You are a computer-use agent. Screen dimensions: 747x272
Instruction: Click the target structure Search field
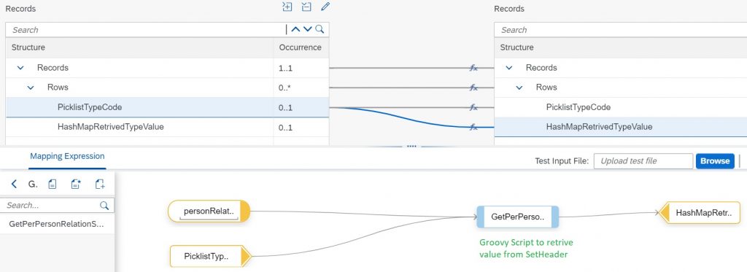[x=620, y=30]
